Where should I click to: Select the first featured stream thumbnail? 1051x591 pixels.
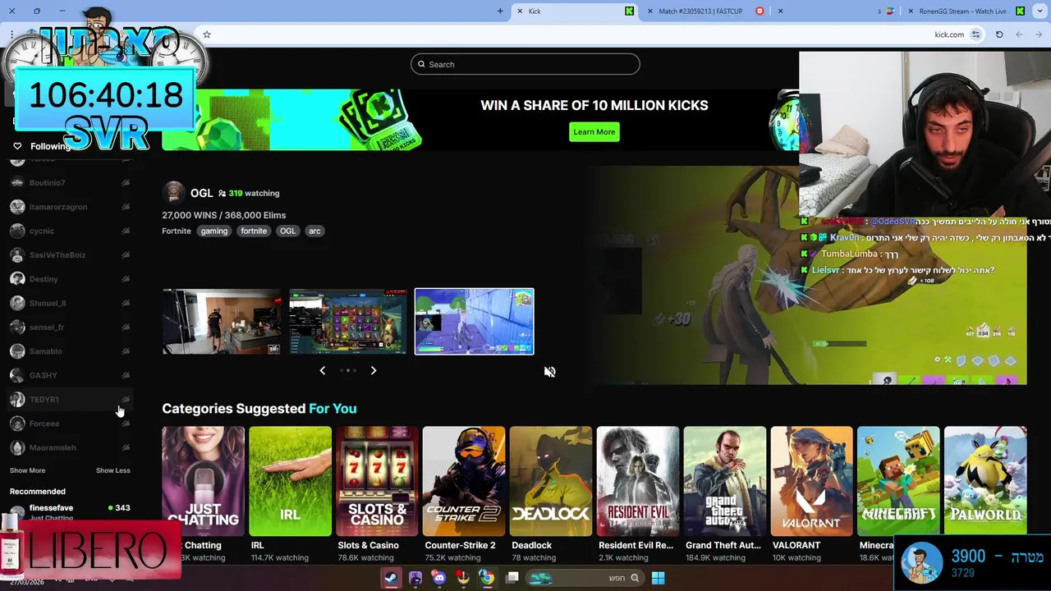click(x=222, y=321)
